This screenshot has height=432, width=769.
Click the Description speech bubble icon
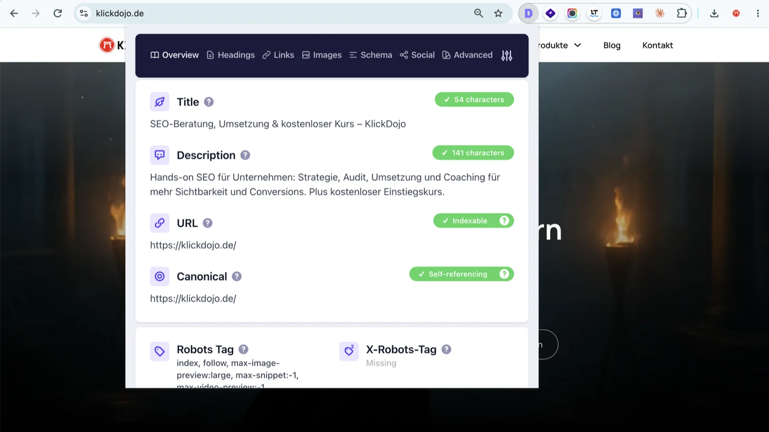pyautogui.click(x=159, y=155)
